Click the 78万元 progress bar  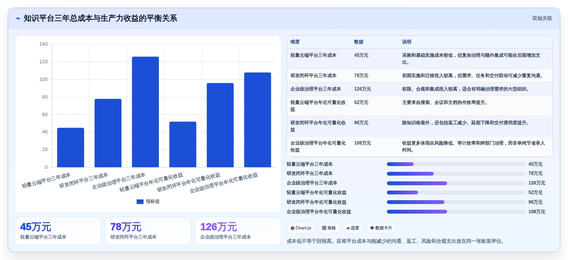point(456,174)
